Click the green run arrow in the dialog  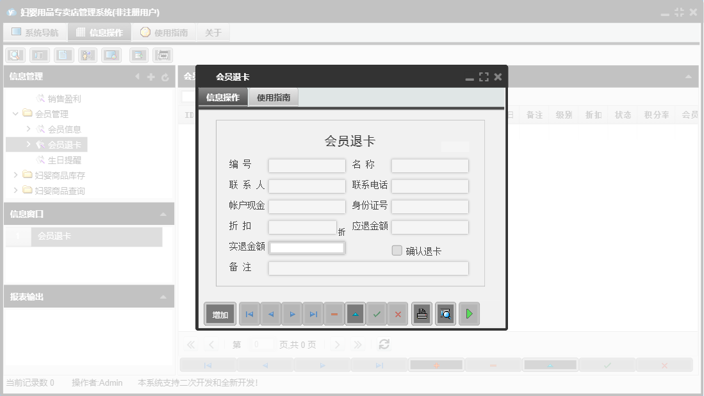469,313
